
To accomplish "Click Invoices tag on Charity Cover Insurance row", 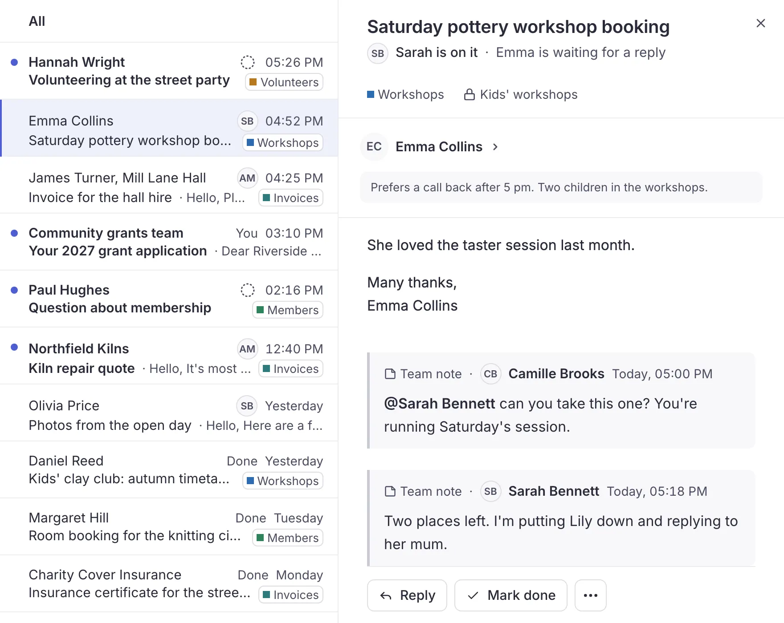I will tap(291, 595).
